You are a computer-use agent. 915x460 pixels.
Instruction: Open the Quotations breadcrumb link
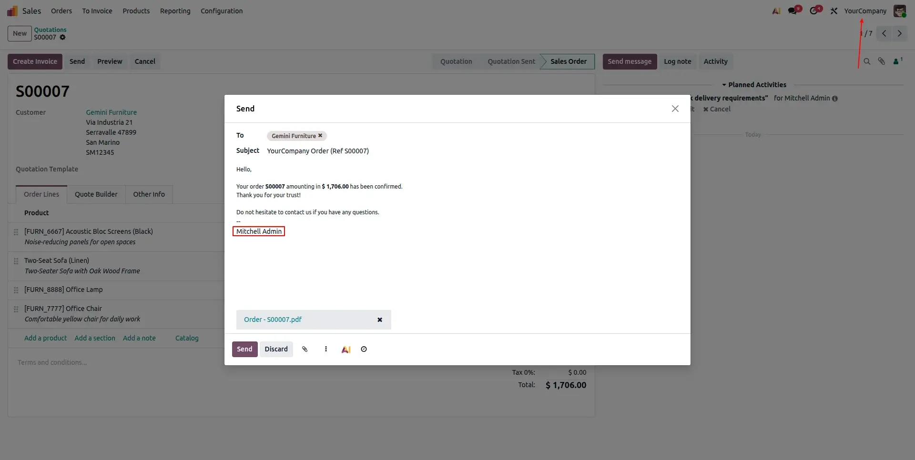click(x=50, y=30)
